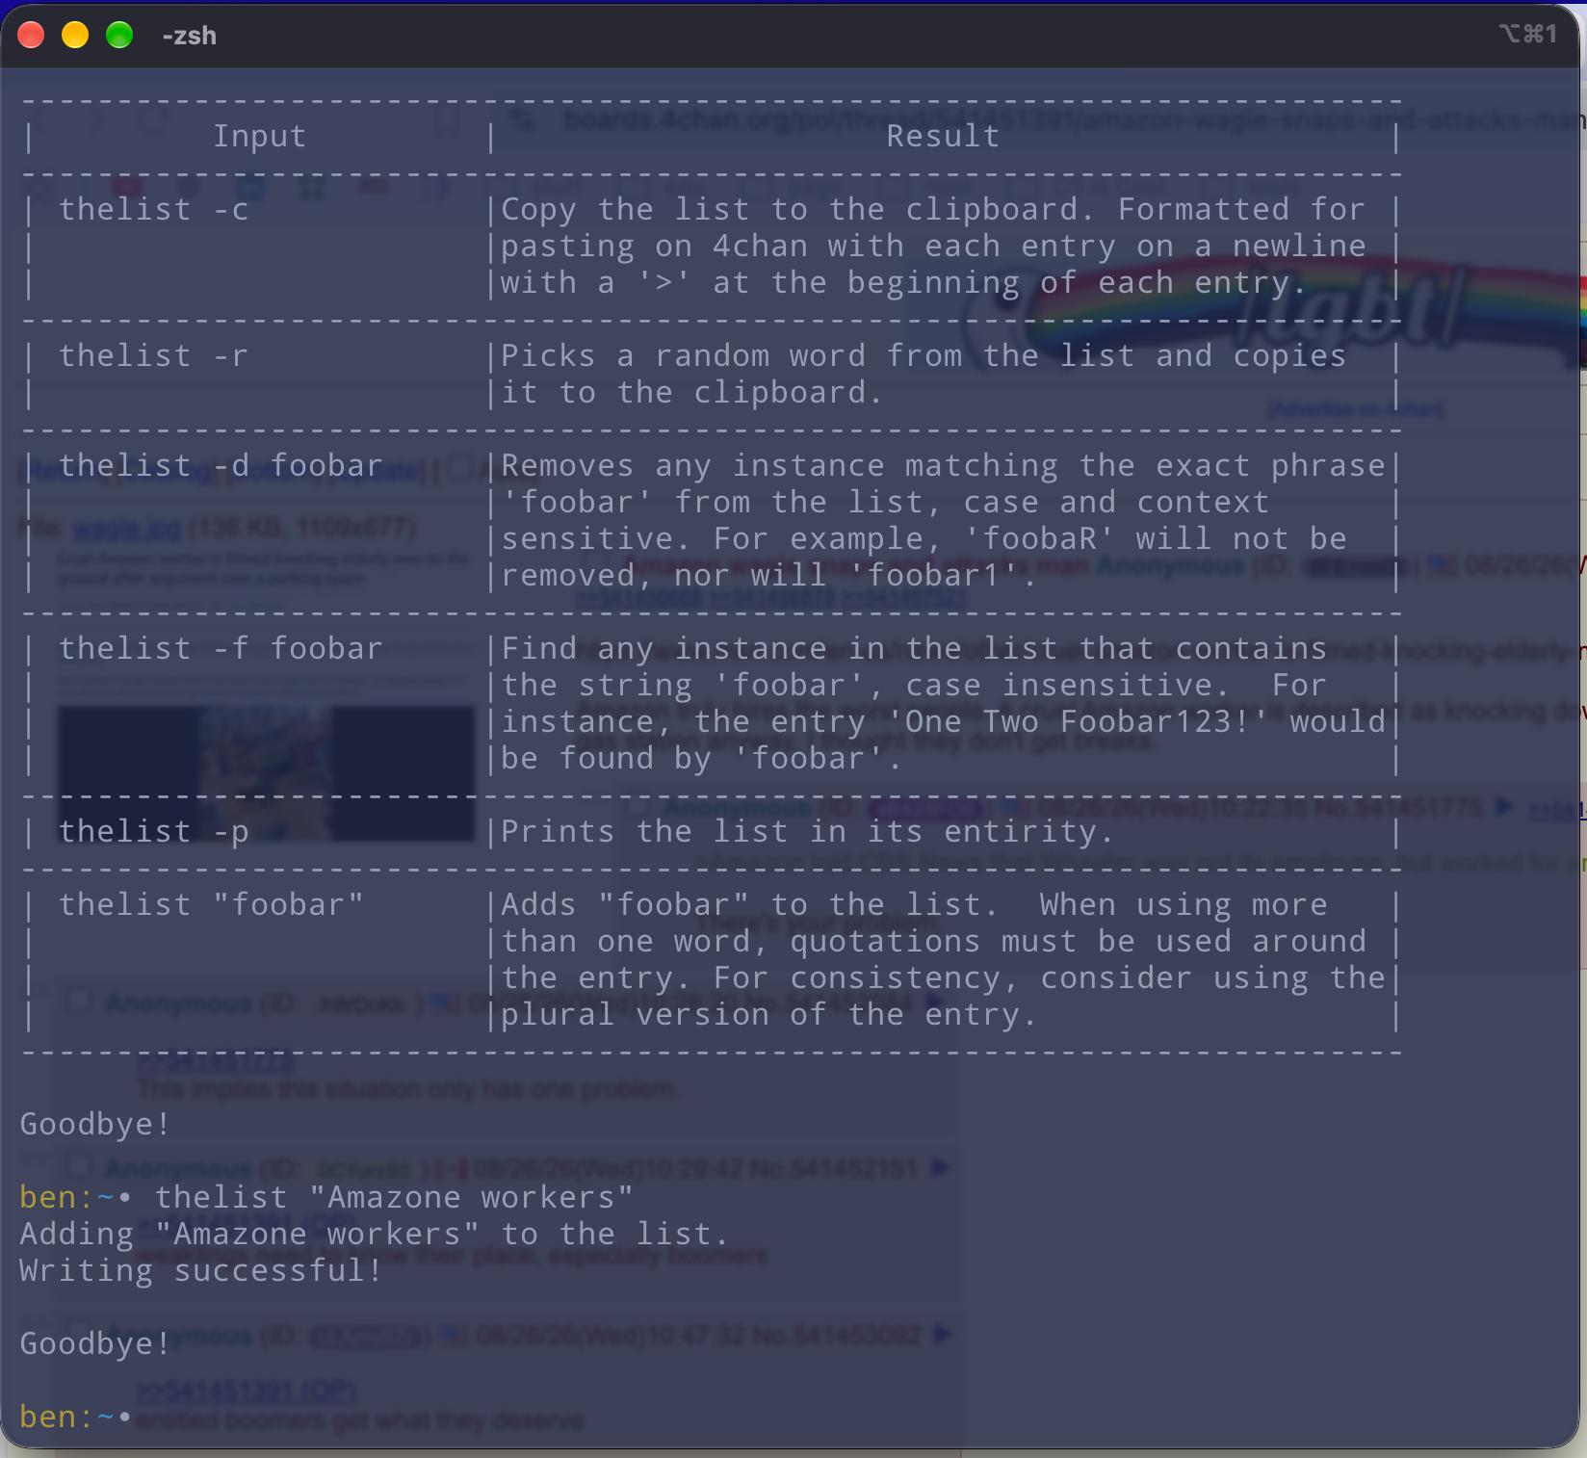Click the line 'Adds "foobar" to the list.'

(914, 905)
